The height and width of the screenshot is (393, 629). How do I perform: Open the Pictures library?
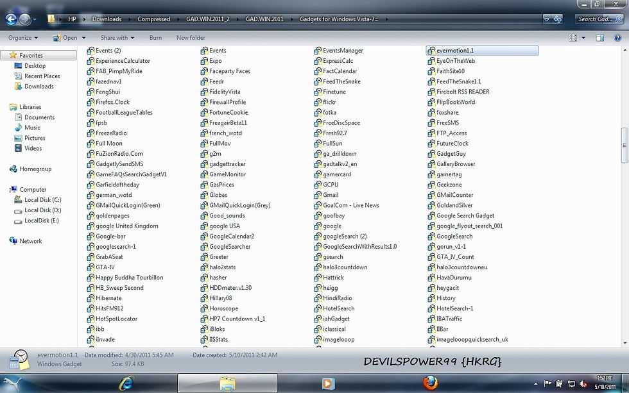(30, 138)
